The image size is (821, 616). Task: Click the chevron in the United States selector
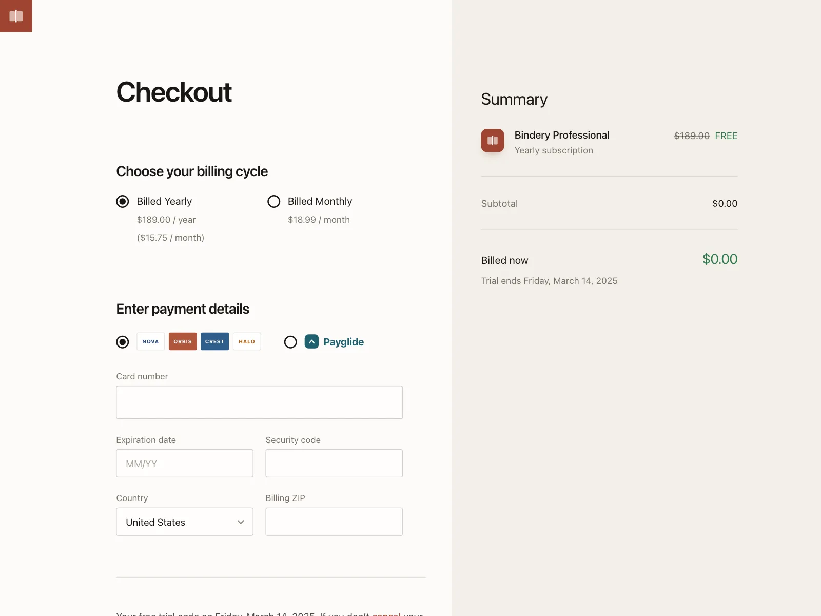[241, 522]
